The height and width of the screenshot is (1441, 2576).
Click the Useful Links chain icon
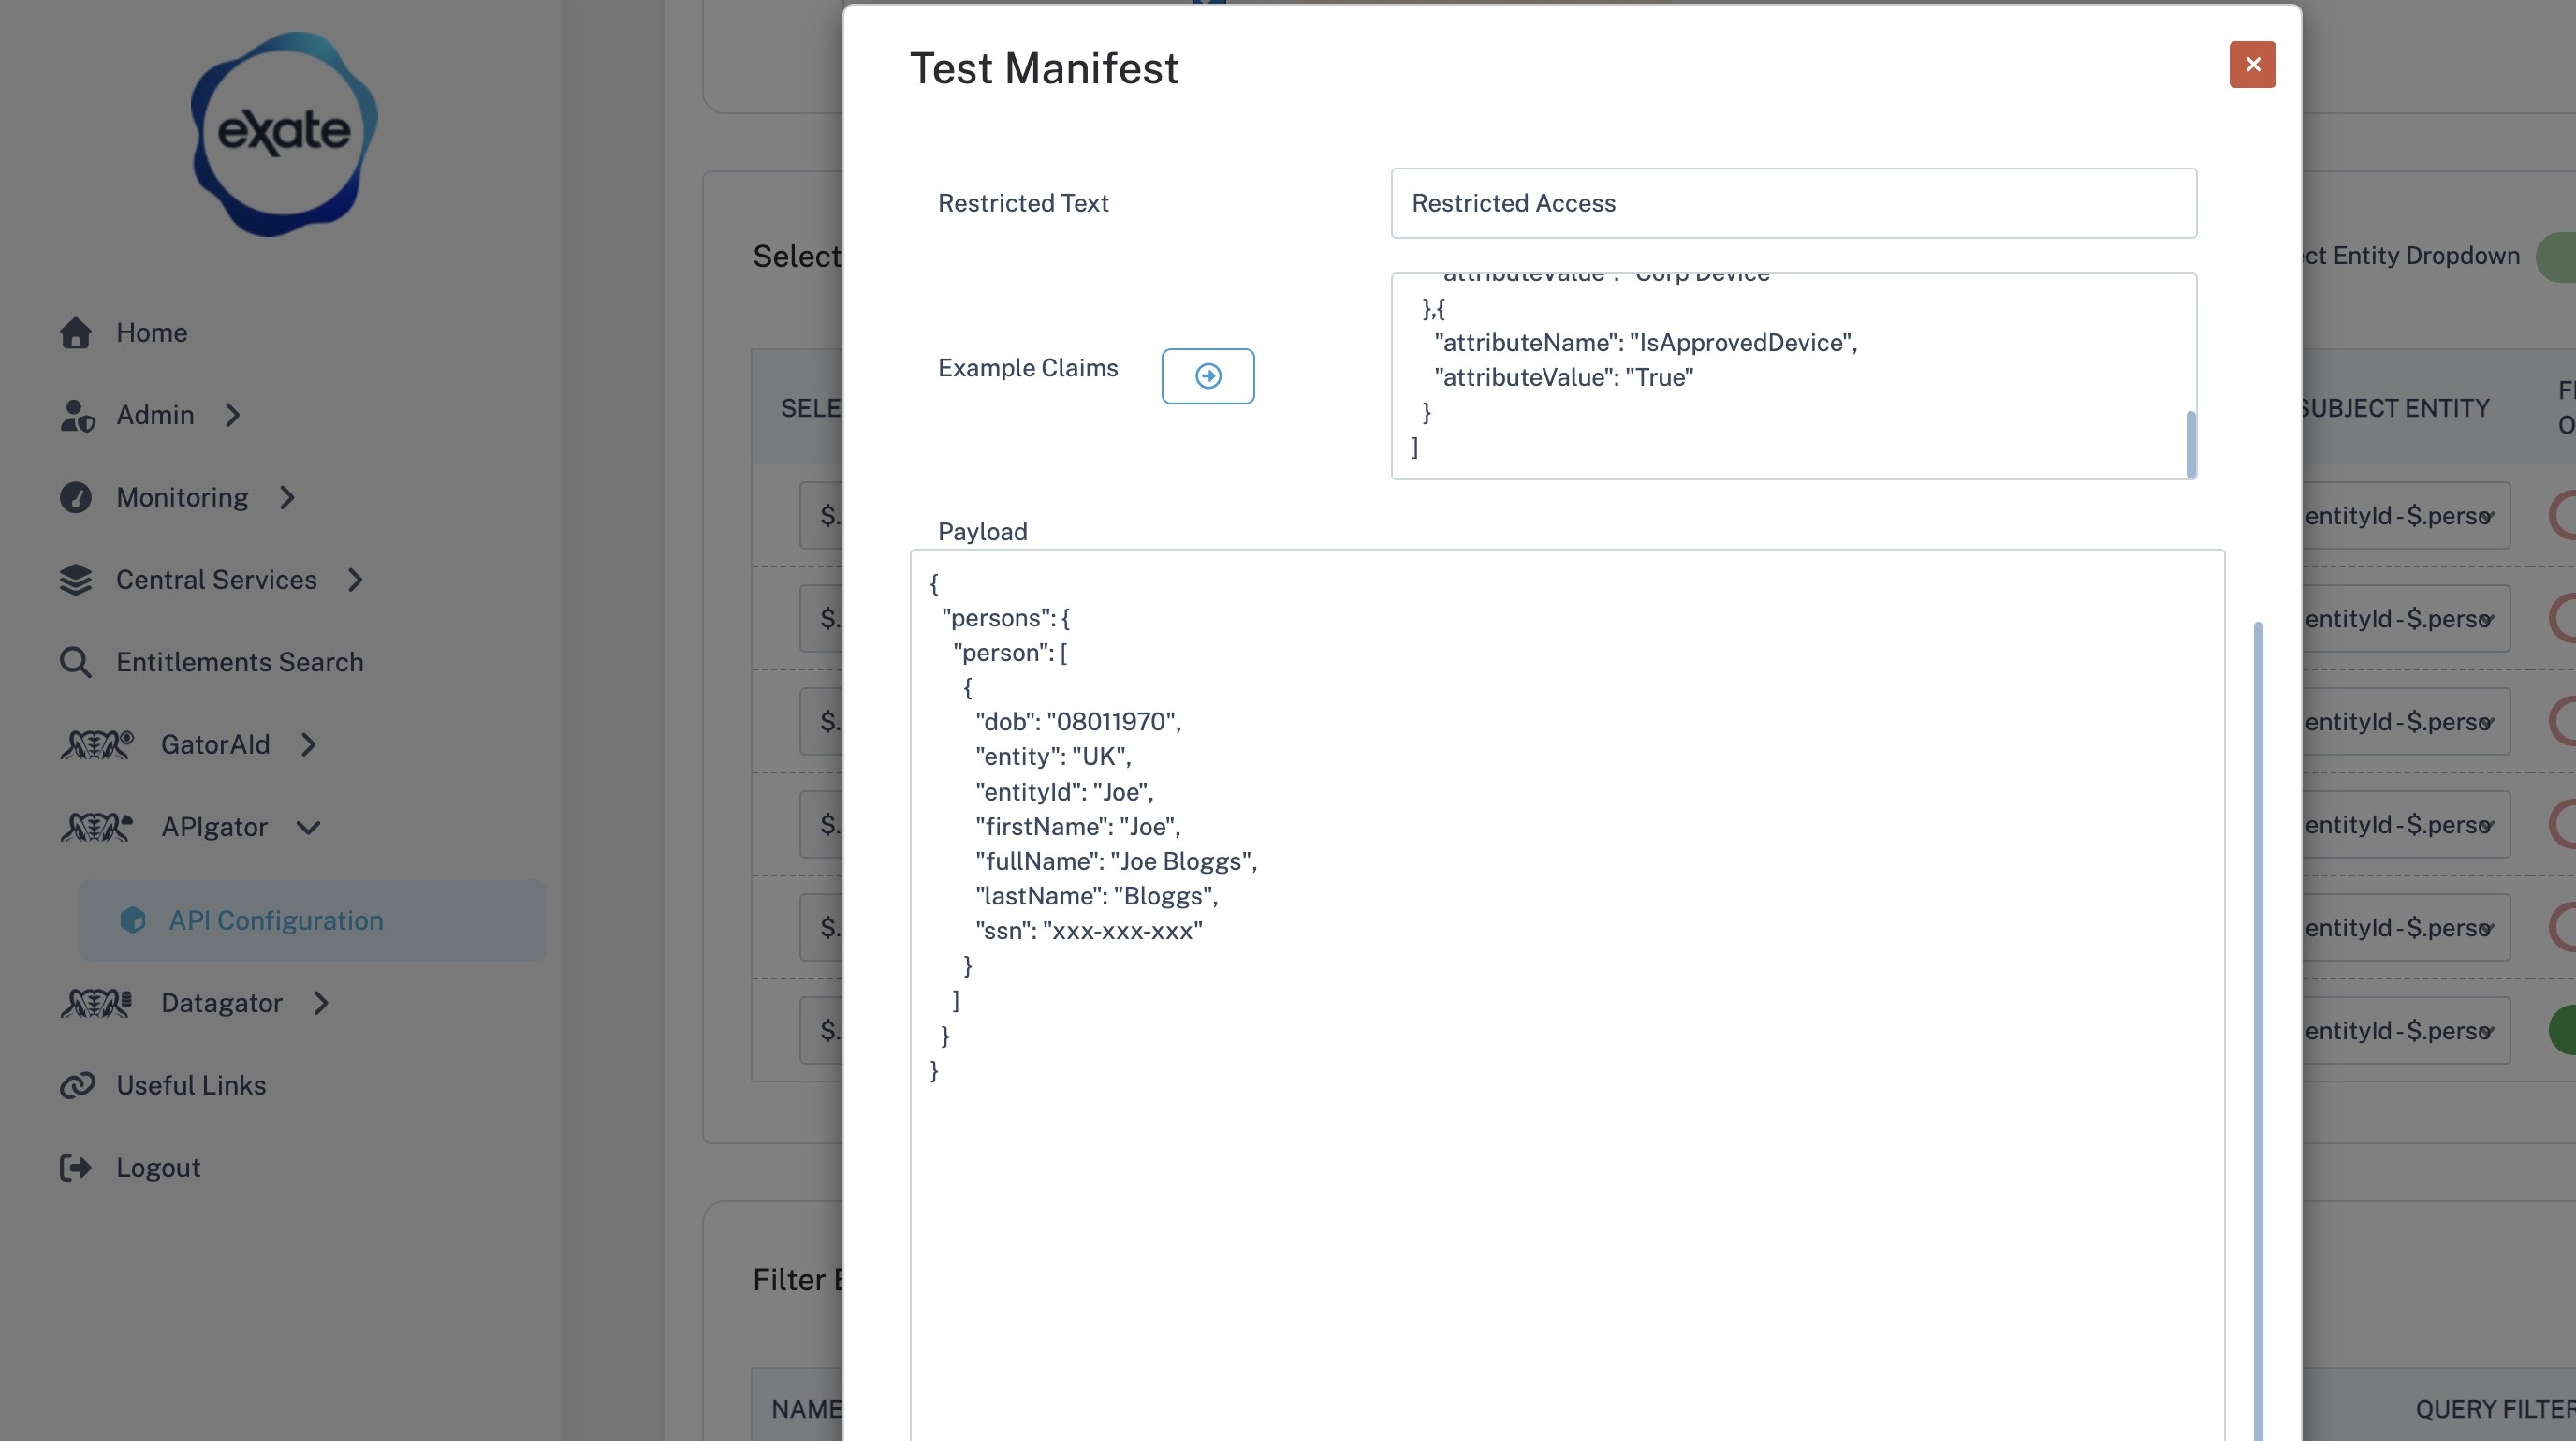tap(77, 1085)
